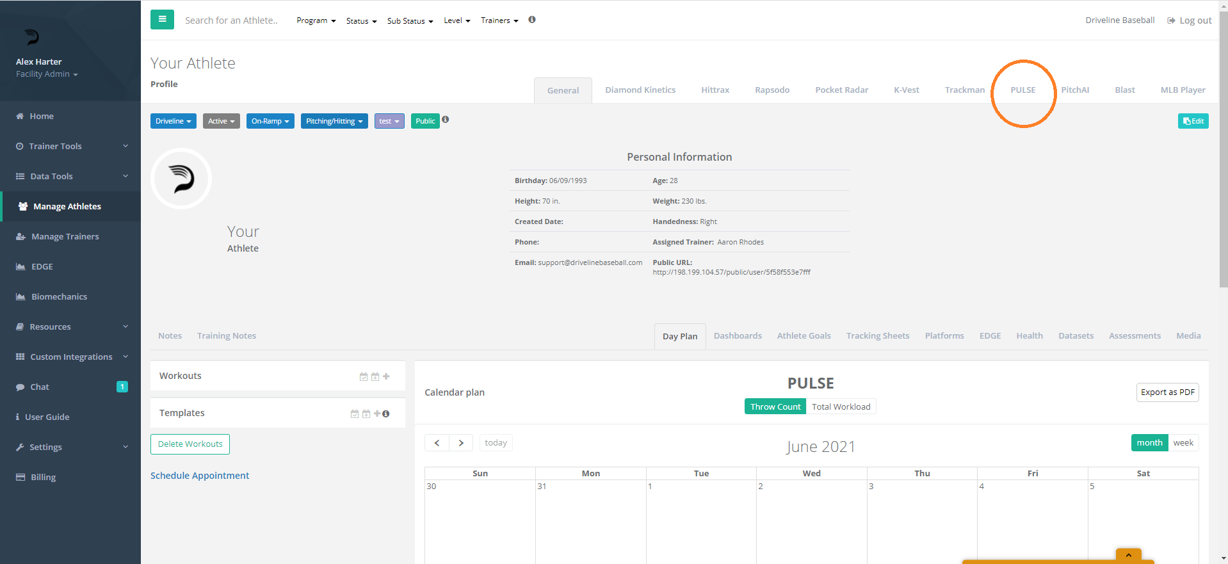Open Manage Athletes in the sidebar
Screen dimensions: 1228x564
tap(70, 206)
